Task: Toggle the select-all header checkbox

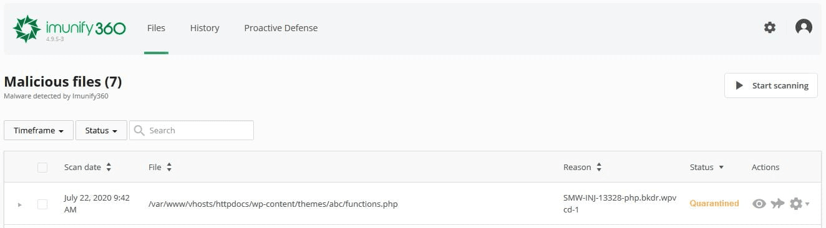Action: pos(42,167)
